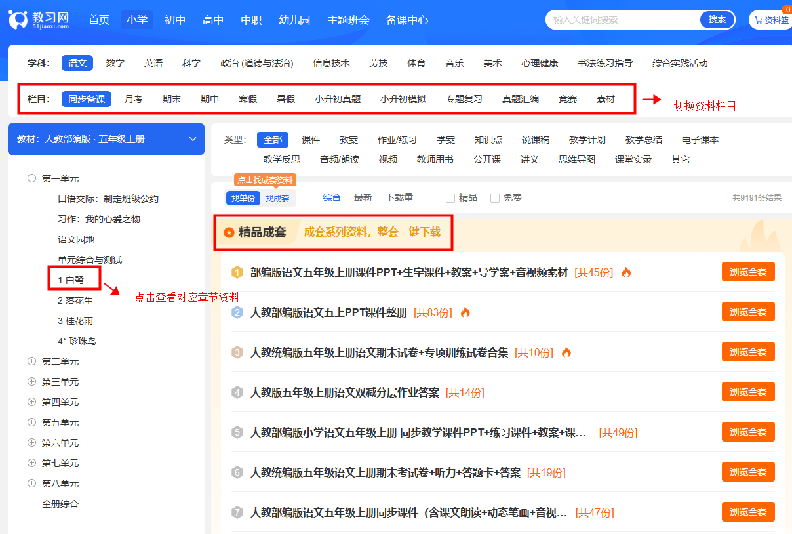792x534 pixels.
Task: Focus the keyword search input field
Action: click(623, 20)
